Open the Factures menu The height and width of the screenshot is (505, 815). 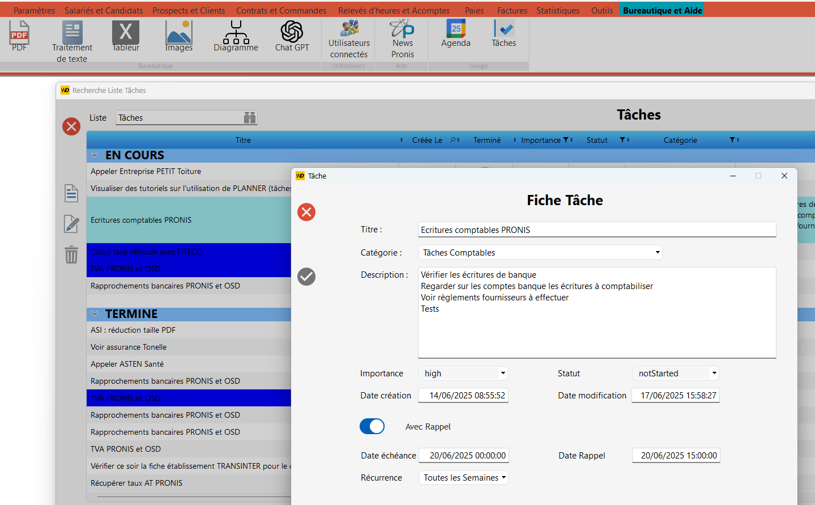pyautogui.click(x=512, y=10)
